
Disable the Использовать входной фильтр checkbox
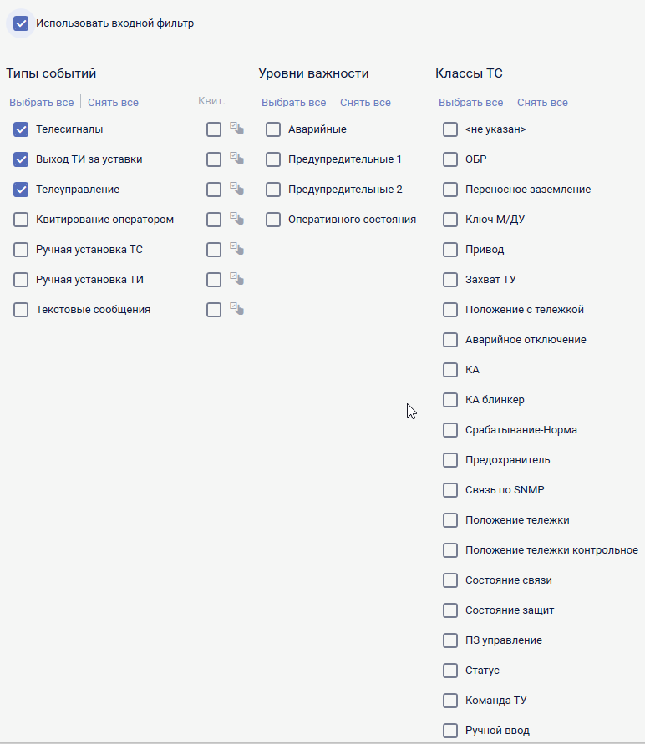[21, 23]
